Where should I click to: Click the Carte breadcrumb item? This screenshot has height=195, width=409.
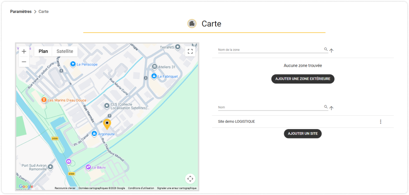tap(44, 11)
